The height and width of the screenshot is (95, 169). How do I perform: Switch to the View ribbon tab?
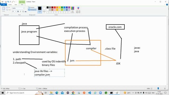click(16, 5)
